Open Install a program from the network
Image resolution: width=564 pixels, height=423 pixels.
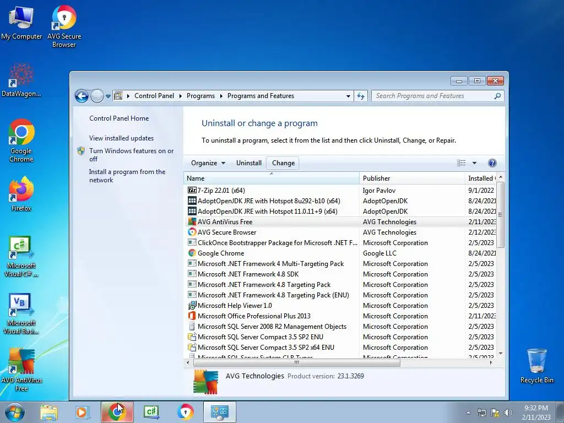127,176
